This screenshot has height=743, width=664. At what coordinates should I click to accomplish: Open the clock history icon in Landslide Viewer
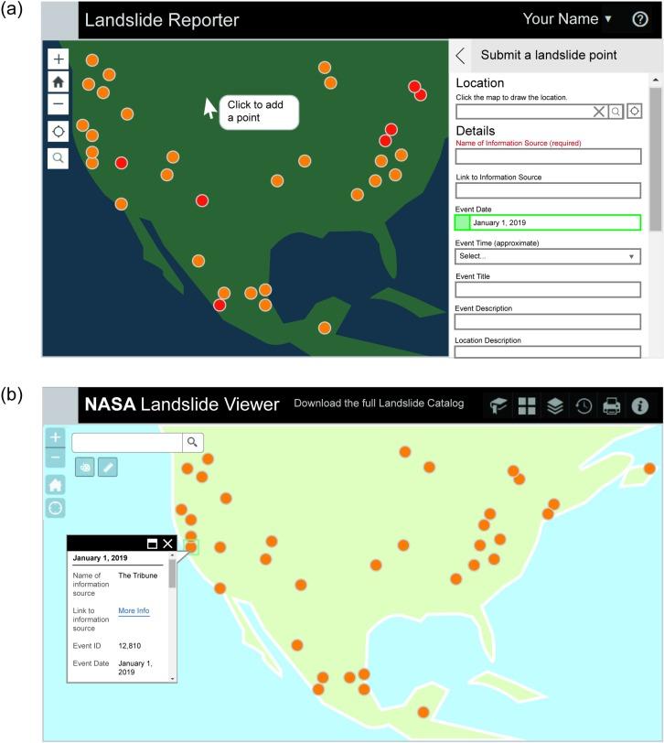[584, 406]
